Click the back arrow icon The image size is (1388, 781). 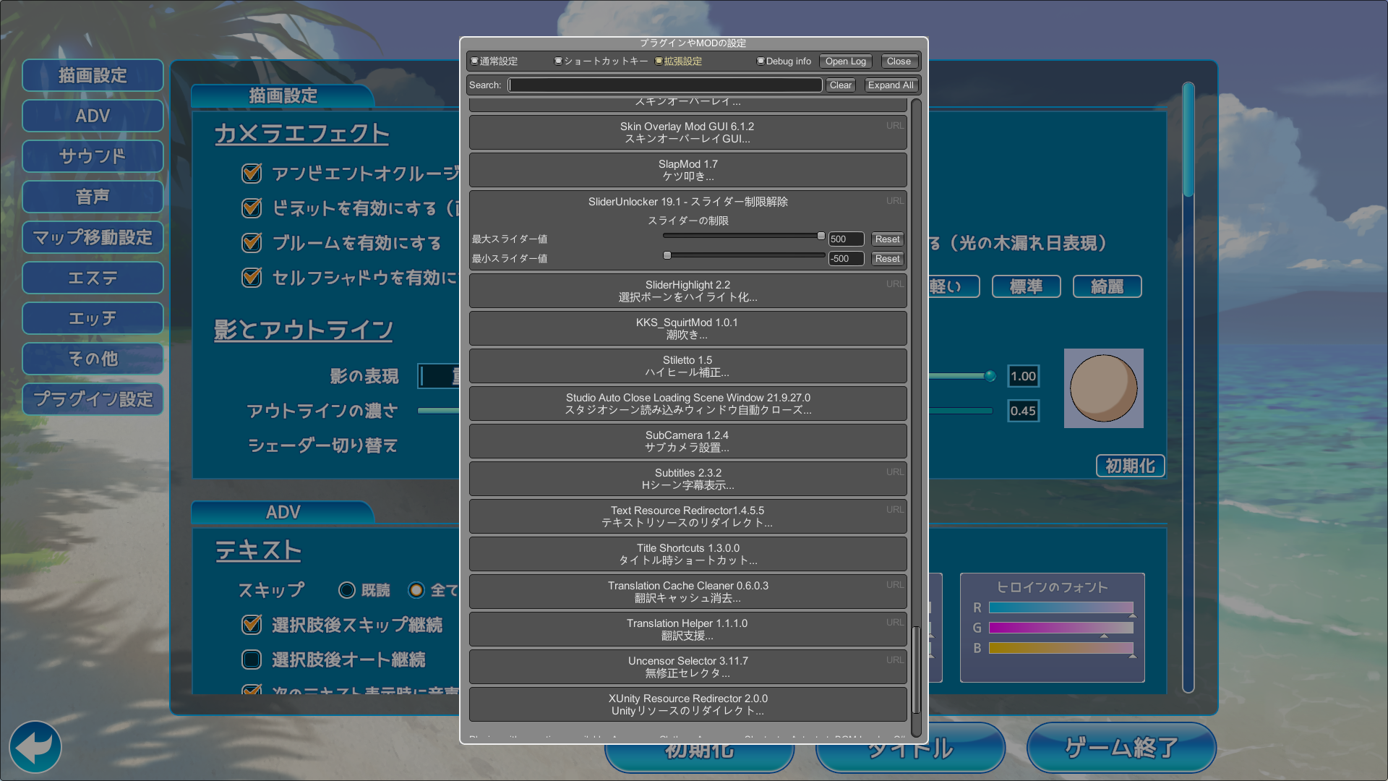[35, 747]
